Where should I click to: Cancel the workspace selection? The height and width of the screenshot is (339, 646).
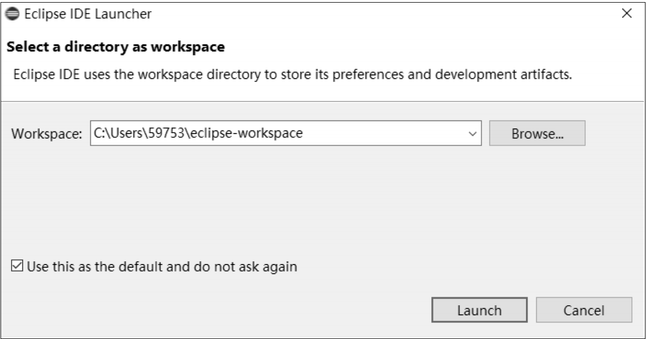[x=584, y=310]
